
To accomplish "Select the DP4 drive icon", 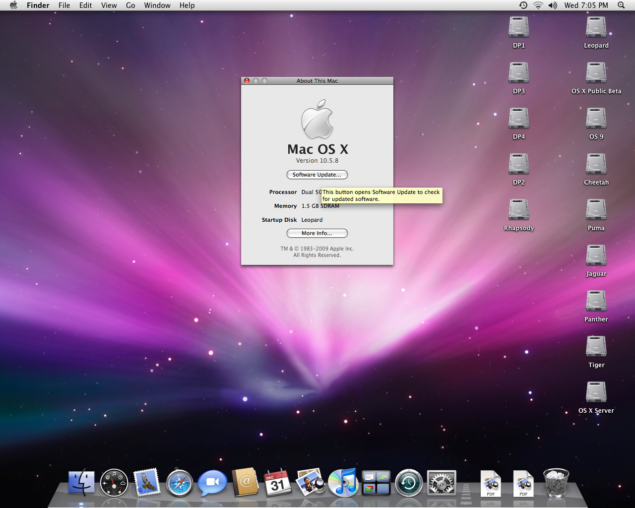I will [x=519, y=119].
